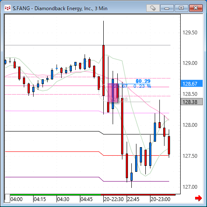The image size is (207, 207).
Task: Click the window title S.FANG Diamondback Energy
Action: pos(60,8)
